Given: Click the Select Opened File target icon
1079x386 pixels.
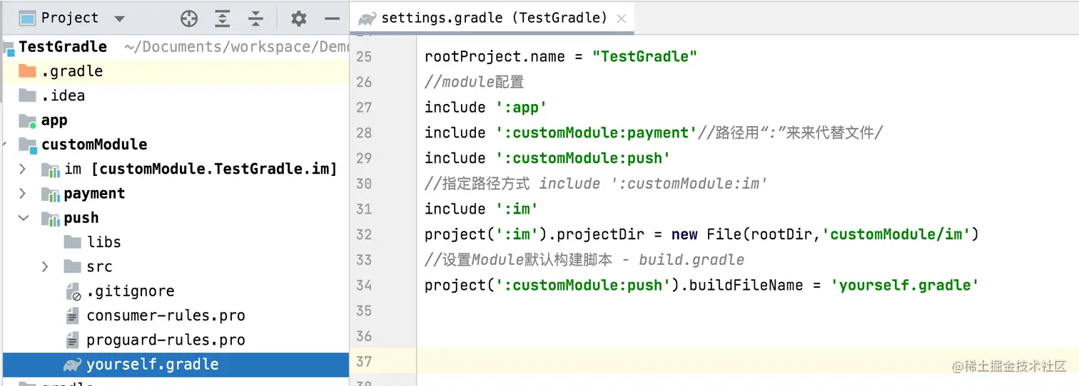Looking at the screenshot, I should pyautogui.click(x=189, y=19).
